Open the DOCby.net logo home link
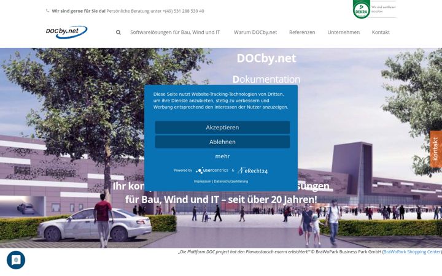The width and height of the screenshot is (442, 276). pyautogui.click(x=66, y=32)
